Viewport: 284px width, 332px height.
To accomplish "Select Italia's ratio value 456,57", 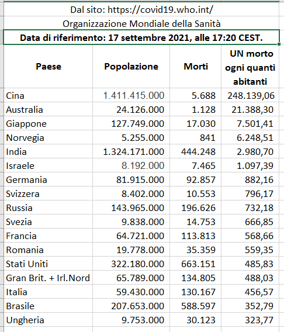I will [250, 292].
